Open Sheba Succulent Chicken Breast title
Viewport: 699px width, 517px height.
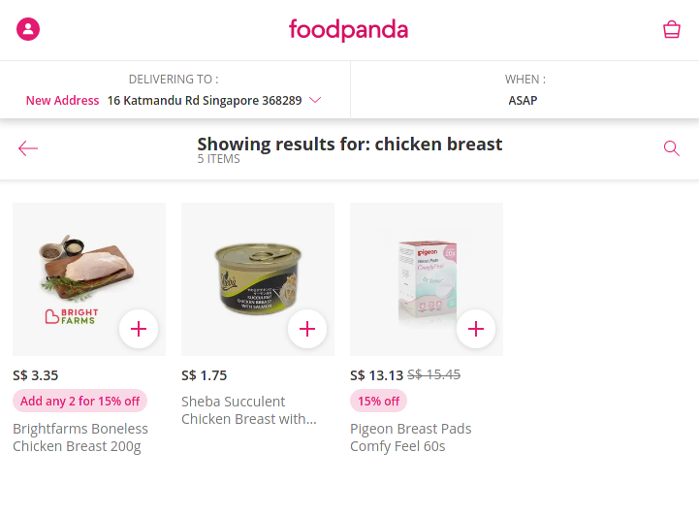point(249,410)
